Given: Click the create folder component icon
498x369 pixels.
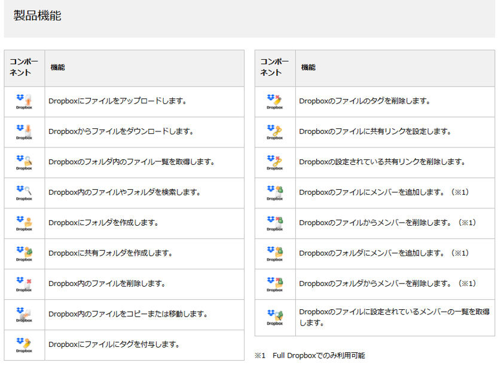Looking at the screenshot, I should 24,223.
